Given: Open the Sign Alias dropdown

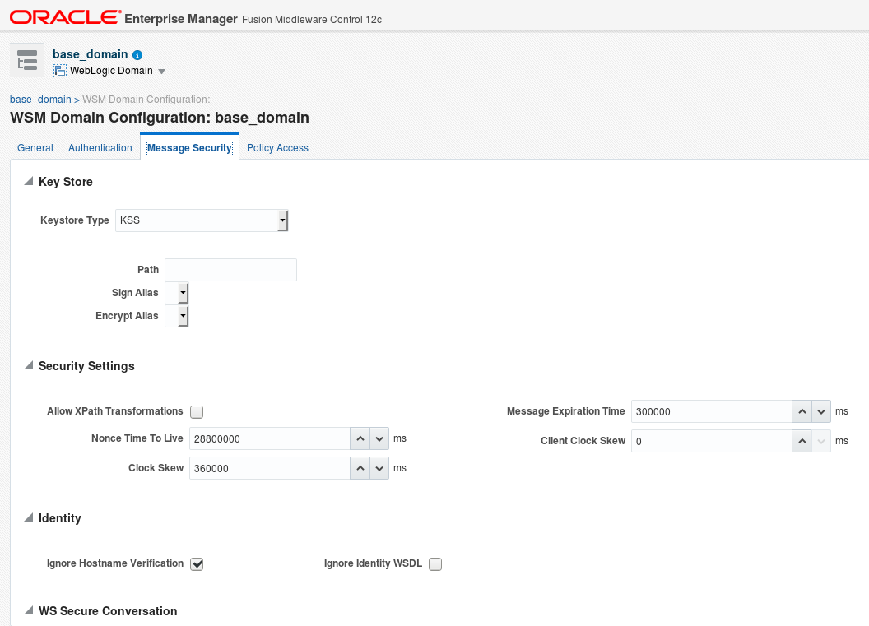Looking at the screenshot, I should (x=183, y=293).
